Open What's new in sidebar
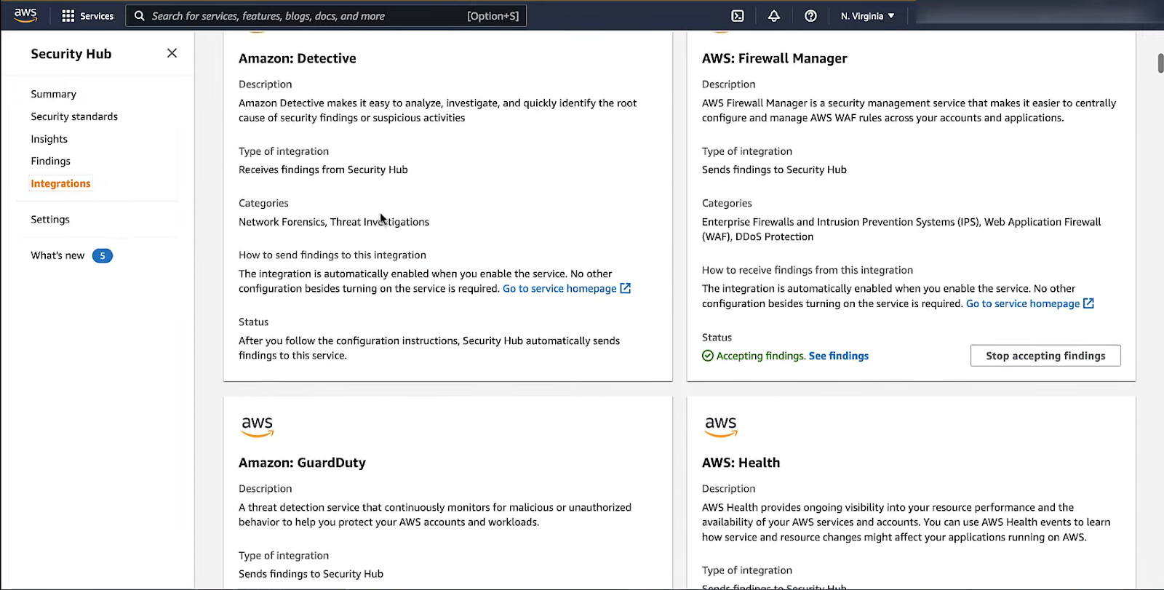Screen dimensions: 1164x590 tap(57, 255)
